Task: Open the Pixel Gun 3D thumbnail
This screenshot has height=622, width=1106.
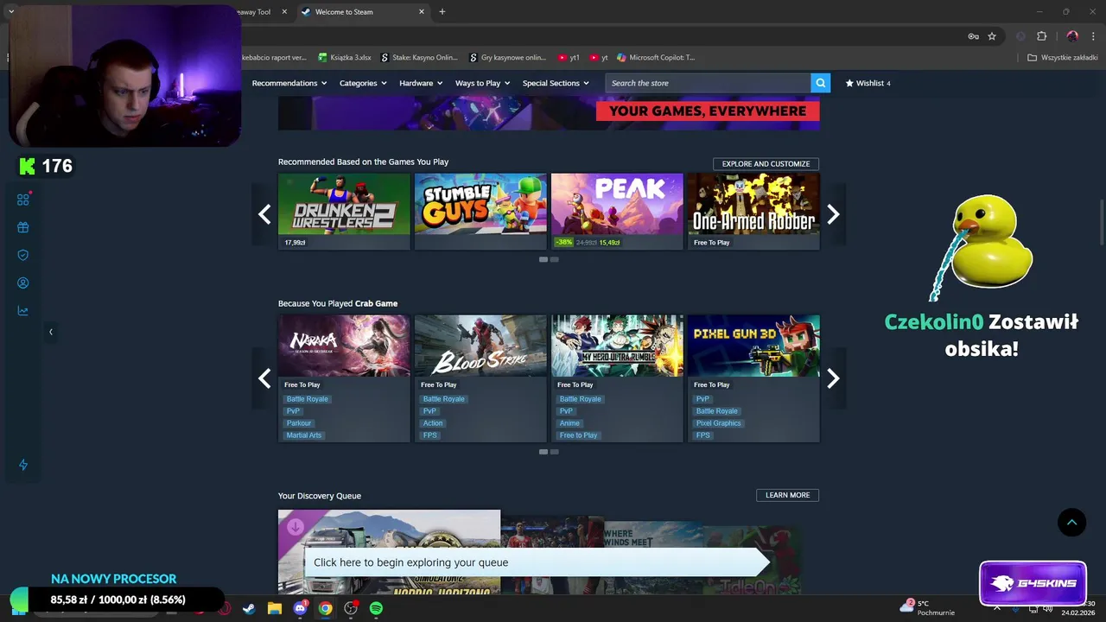Action: tap(753, 346)
